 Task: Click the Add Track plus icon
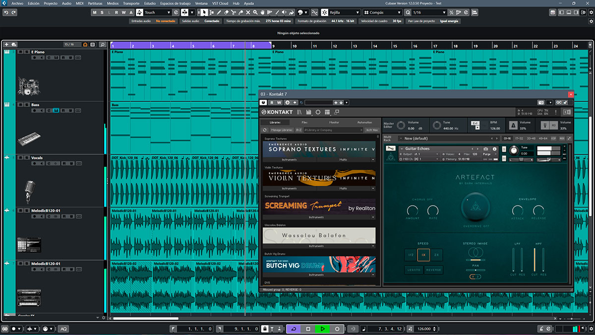(x=6, y=45)
